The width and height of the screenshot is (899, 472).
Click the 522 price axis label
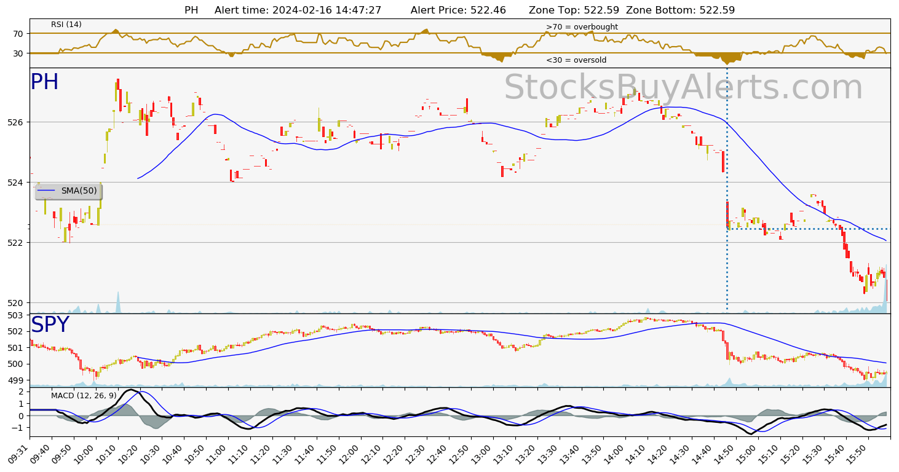click(x=15, y=243)
